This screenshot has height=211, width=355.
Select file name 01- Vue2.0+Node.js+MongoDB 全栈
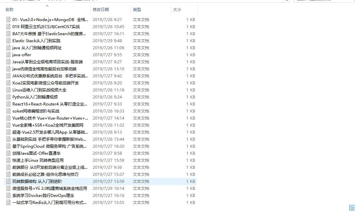point(50,20)
